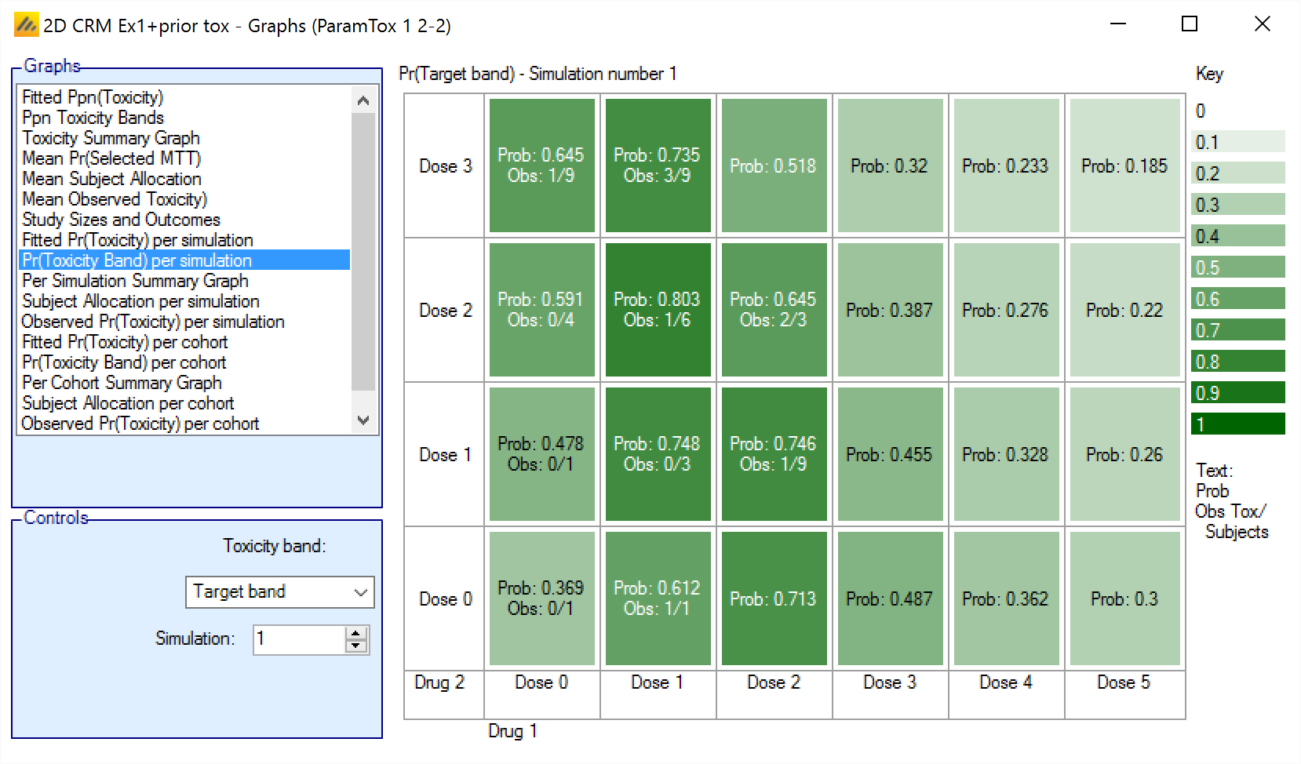Increment the Simulation number spinner
Screen dimensions: 1301x764
coord(356,633)
